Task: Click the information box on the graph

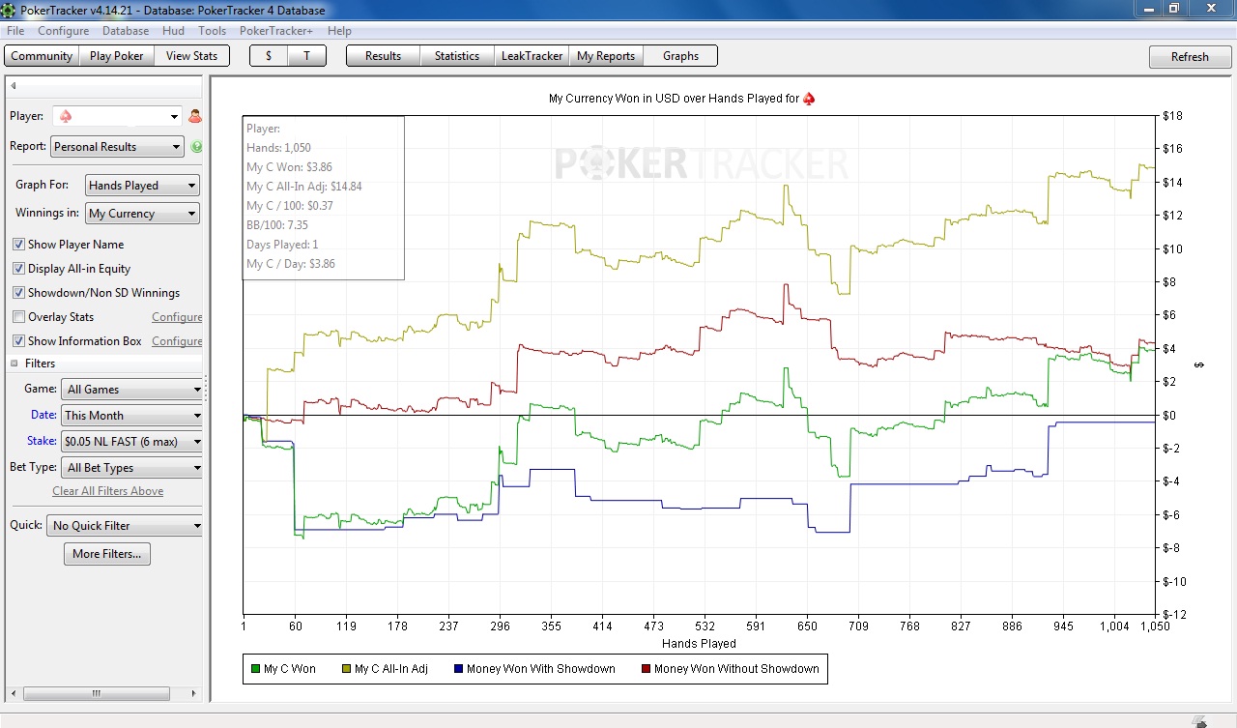Action: 323,197
